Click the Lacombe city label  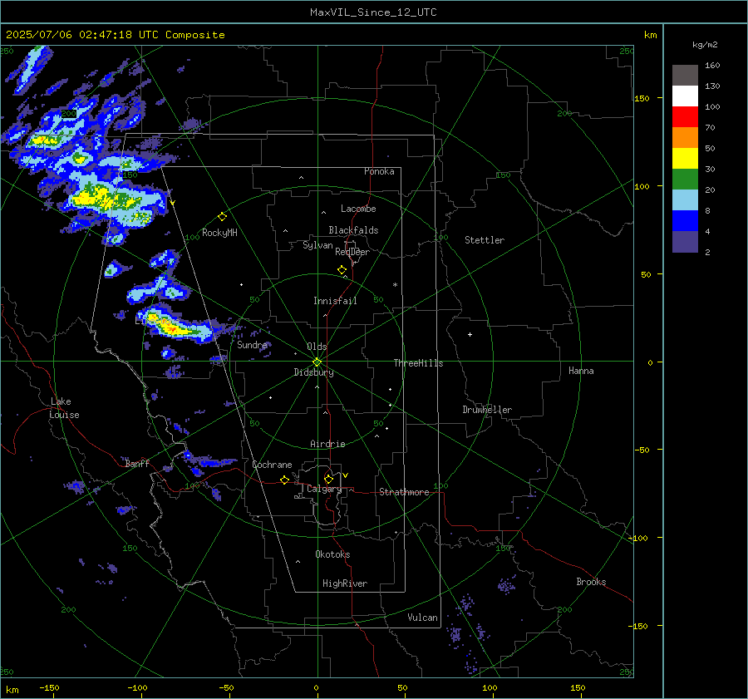click(x=358, y=209)
